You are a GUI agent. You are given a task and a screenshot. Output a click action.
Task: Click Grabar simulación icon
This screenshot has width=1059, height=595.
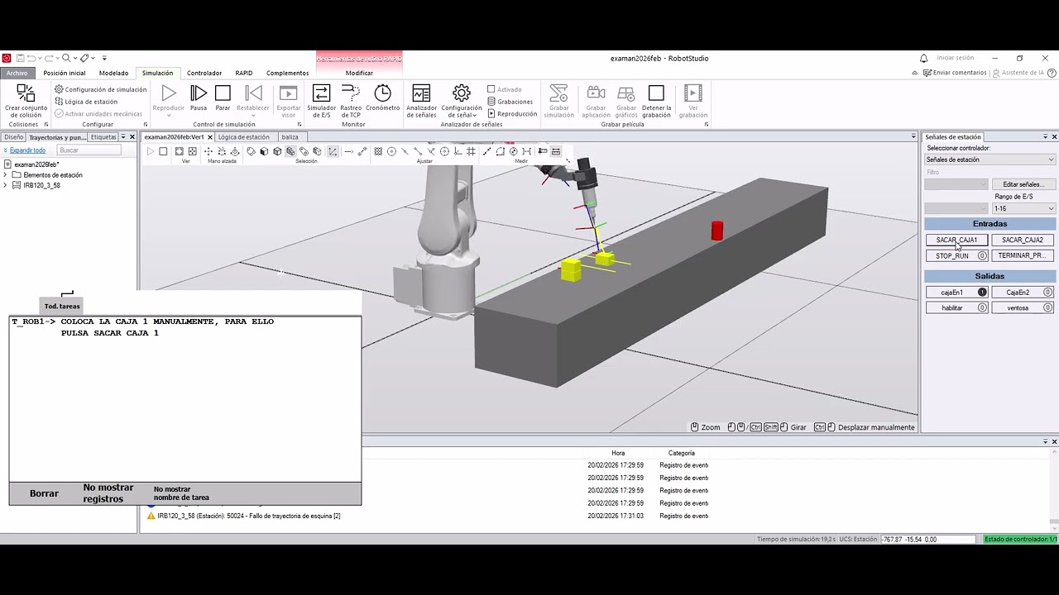coord(558,93)
